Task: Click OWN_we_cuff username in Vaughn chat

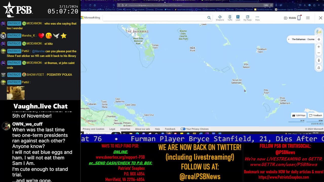Action: pos(27,124)
